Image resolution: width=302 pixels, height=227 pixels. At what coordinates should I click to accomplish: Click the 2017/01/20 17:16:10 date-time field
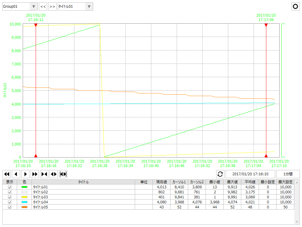250,174
